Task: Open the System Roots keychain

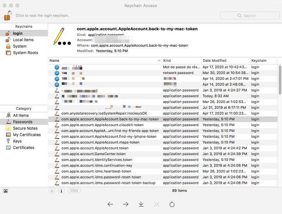Action: (x=24, y=53)
